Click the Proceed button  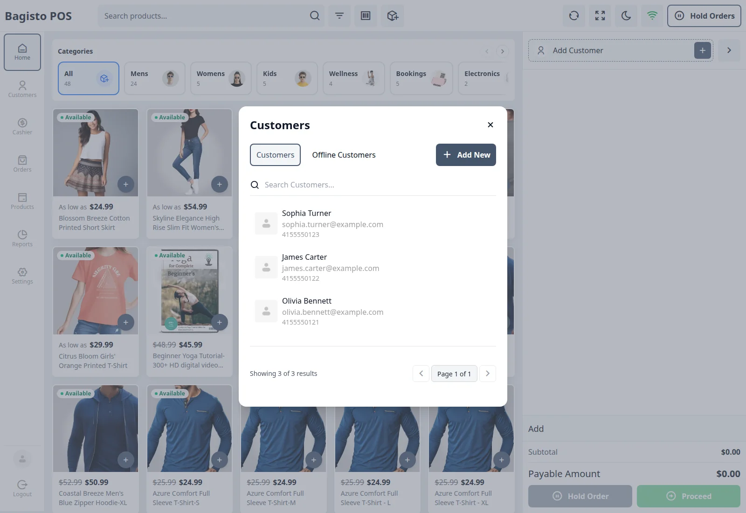(x=689, y=496)
